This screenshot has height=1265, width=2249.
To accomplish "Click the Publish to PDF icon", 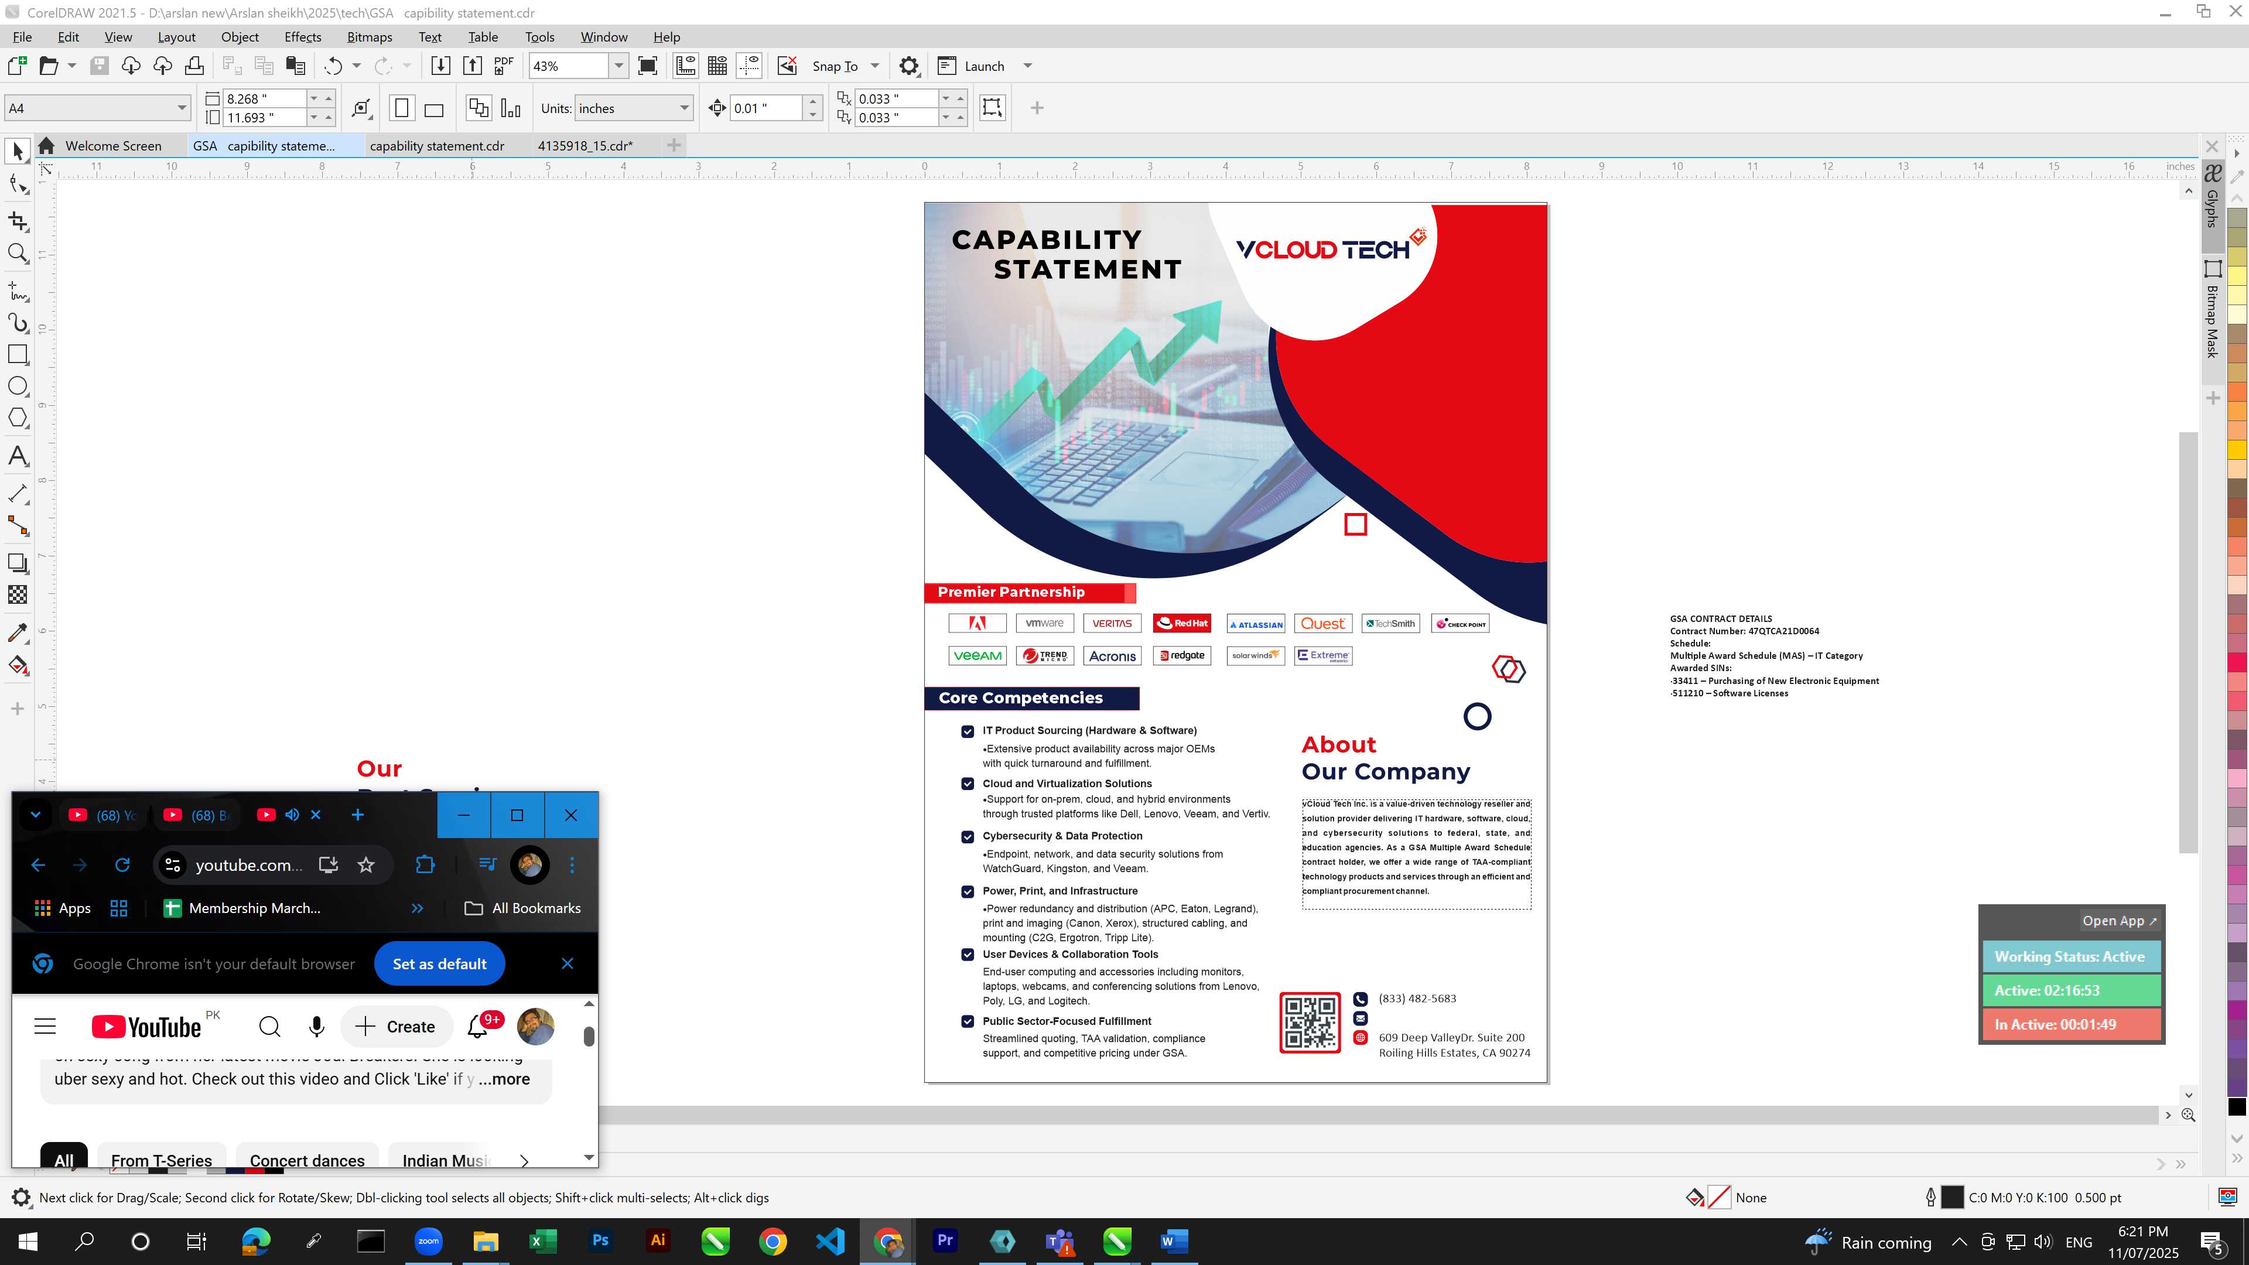I will (504, 66).
